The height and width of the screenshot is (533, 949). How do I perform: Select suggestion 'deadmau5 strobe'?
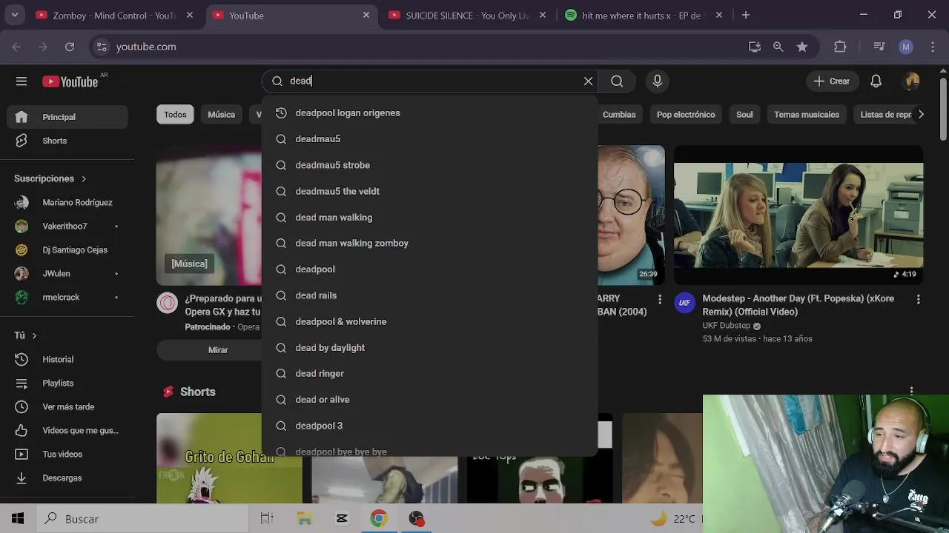429,165
